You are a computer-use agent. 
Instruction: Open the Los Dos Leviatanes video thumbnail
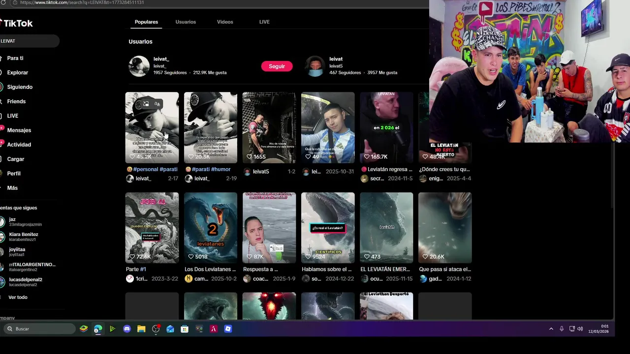210,228
